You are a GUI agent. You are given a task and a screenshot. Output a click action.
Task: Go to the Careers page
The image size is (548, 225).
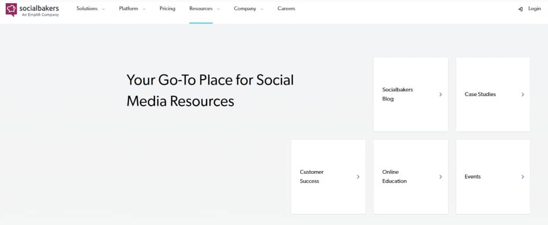coord(286,9)
